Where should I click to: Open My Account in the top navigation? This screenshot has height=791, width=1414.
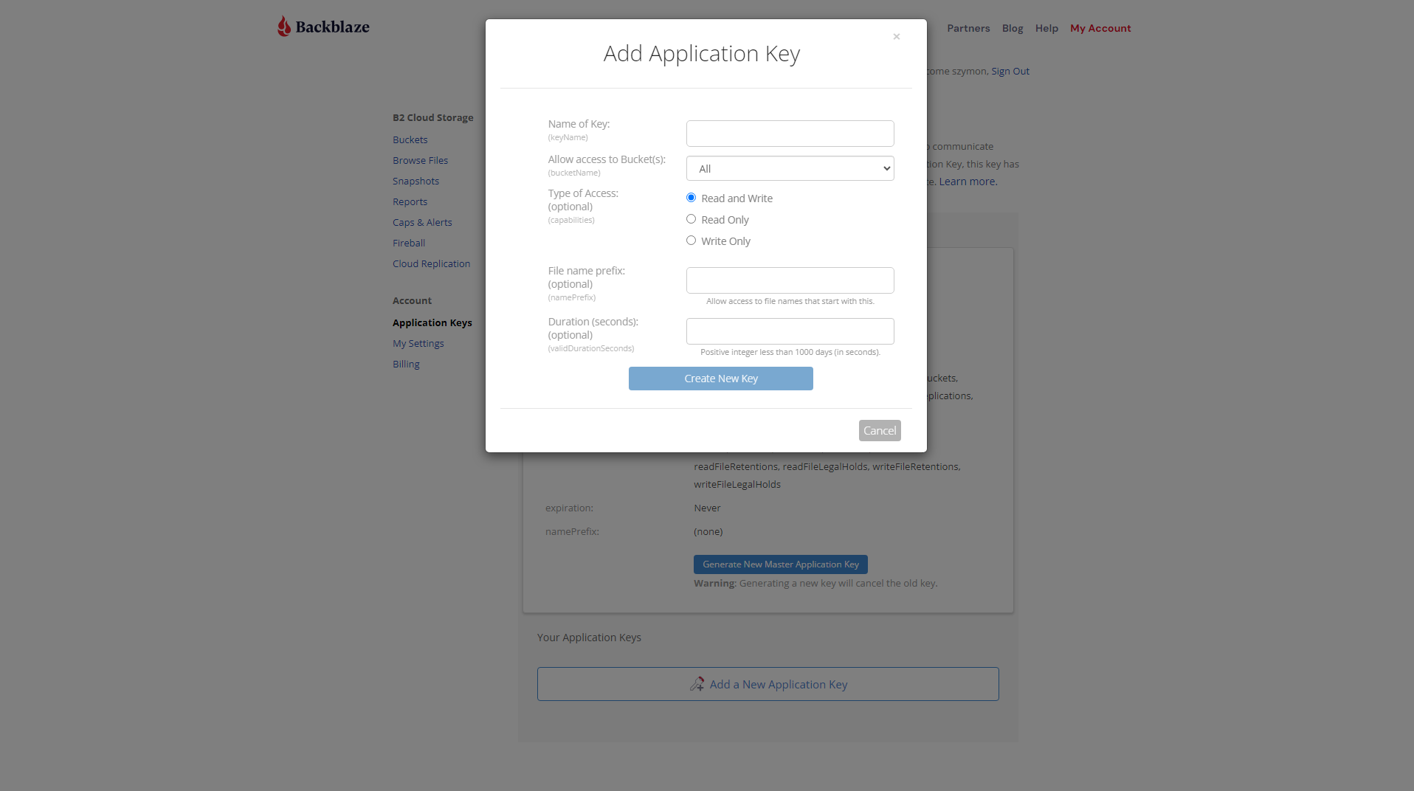click(x=1100, y=28)
